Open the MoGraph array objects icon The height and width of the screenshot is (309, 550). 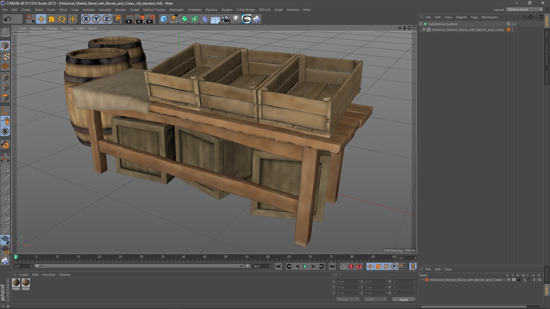[x=195, y=19]
